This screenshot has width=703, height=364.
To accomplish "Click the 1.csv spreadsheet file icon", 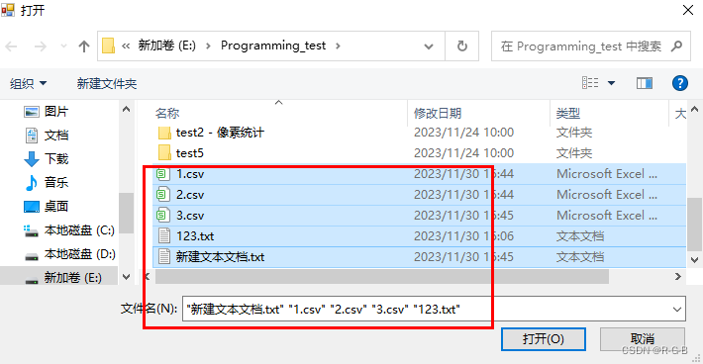I will click(163, 173).
